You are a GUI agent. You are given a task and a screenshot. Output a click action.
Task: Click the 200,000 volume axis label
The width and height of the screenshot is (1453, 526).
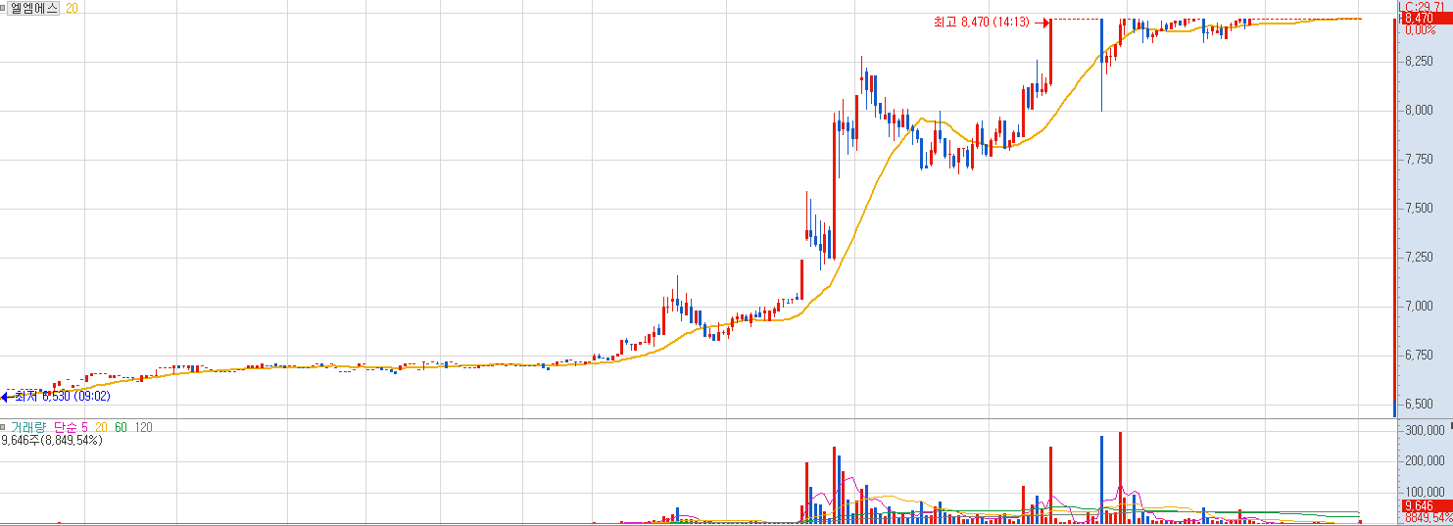click(1426, 460)
